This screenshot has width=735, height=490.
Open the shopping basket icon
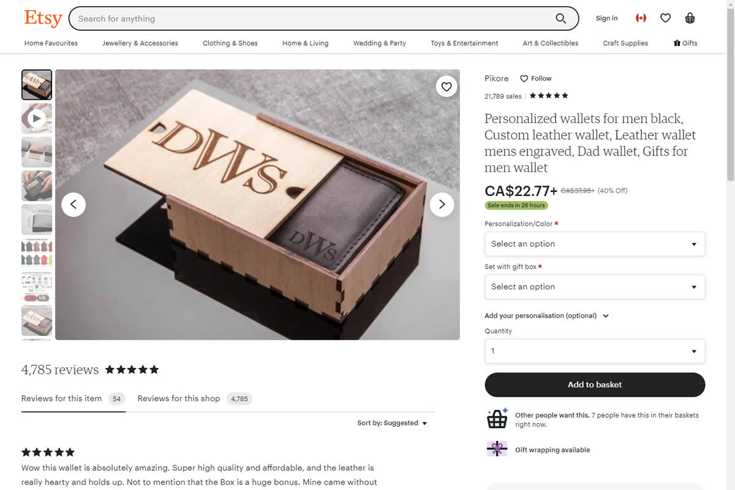point(690,18)
